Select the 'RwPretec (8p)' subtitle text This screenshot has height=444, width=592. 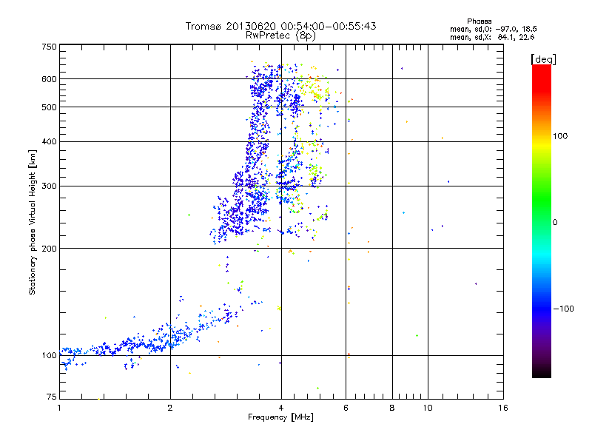tap(280, 36)
